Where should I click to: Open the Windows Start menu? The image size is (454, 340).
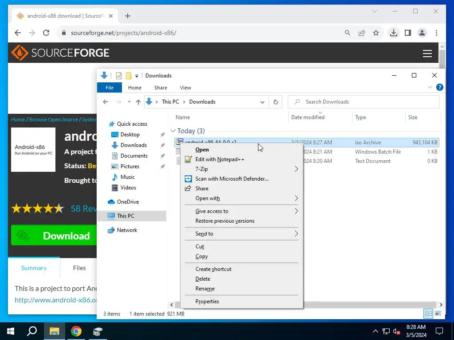[x=11, y=331]
